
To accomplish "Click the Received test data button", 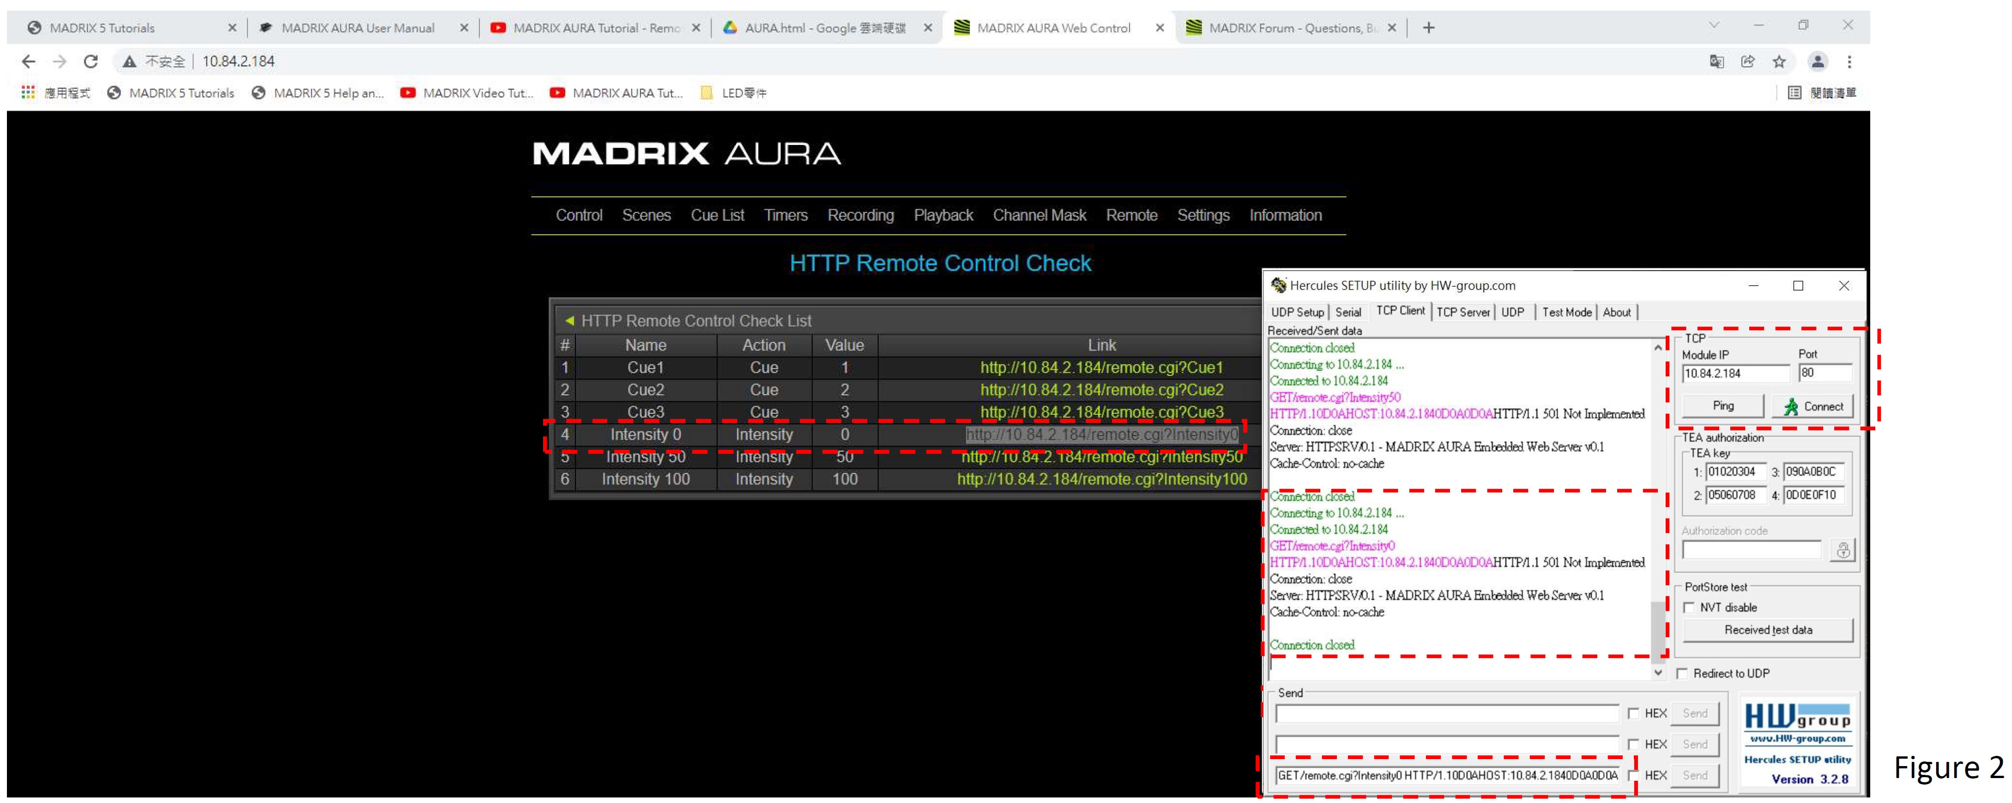I will pos(1768,630).
